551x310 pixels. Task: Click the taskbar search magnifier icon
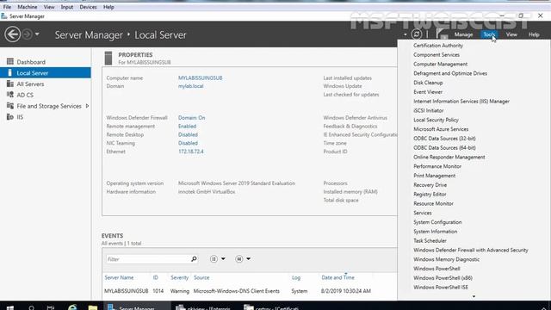[x=32, y=307]
